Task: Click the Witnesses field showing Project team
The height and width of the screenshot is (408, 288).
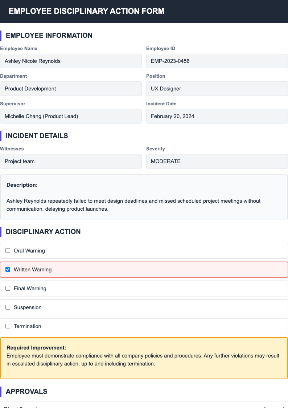Action: (x=71, y=161)
